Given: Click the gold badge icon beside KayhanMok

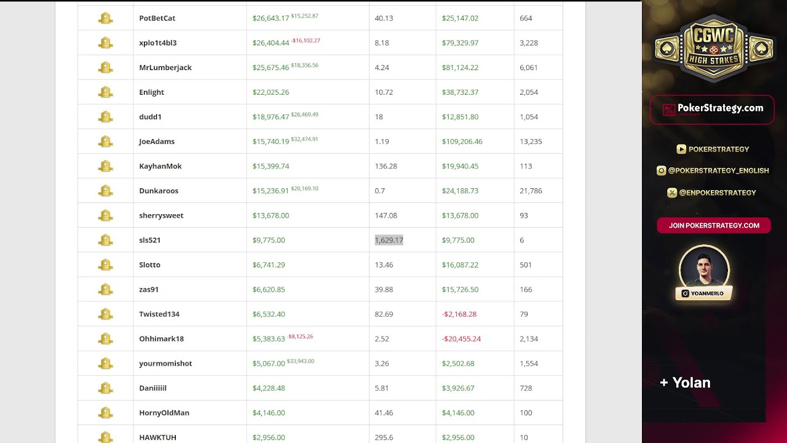Looking at the screenshot, I should (106, 166).
